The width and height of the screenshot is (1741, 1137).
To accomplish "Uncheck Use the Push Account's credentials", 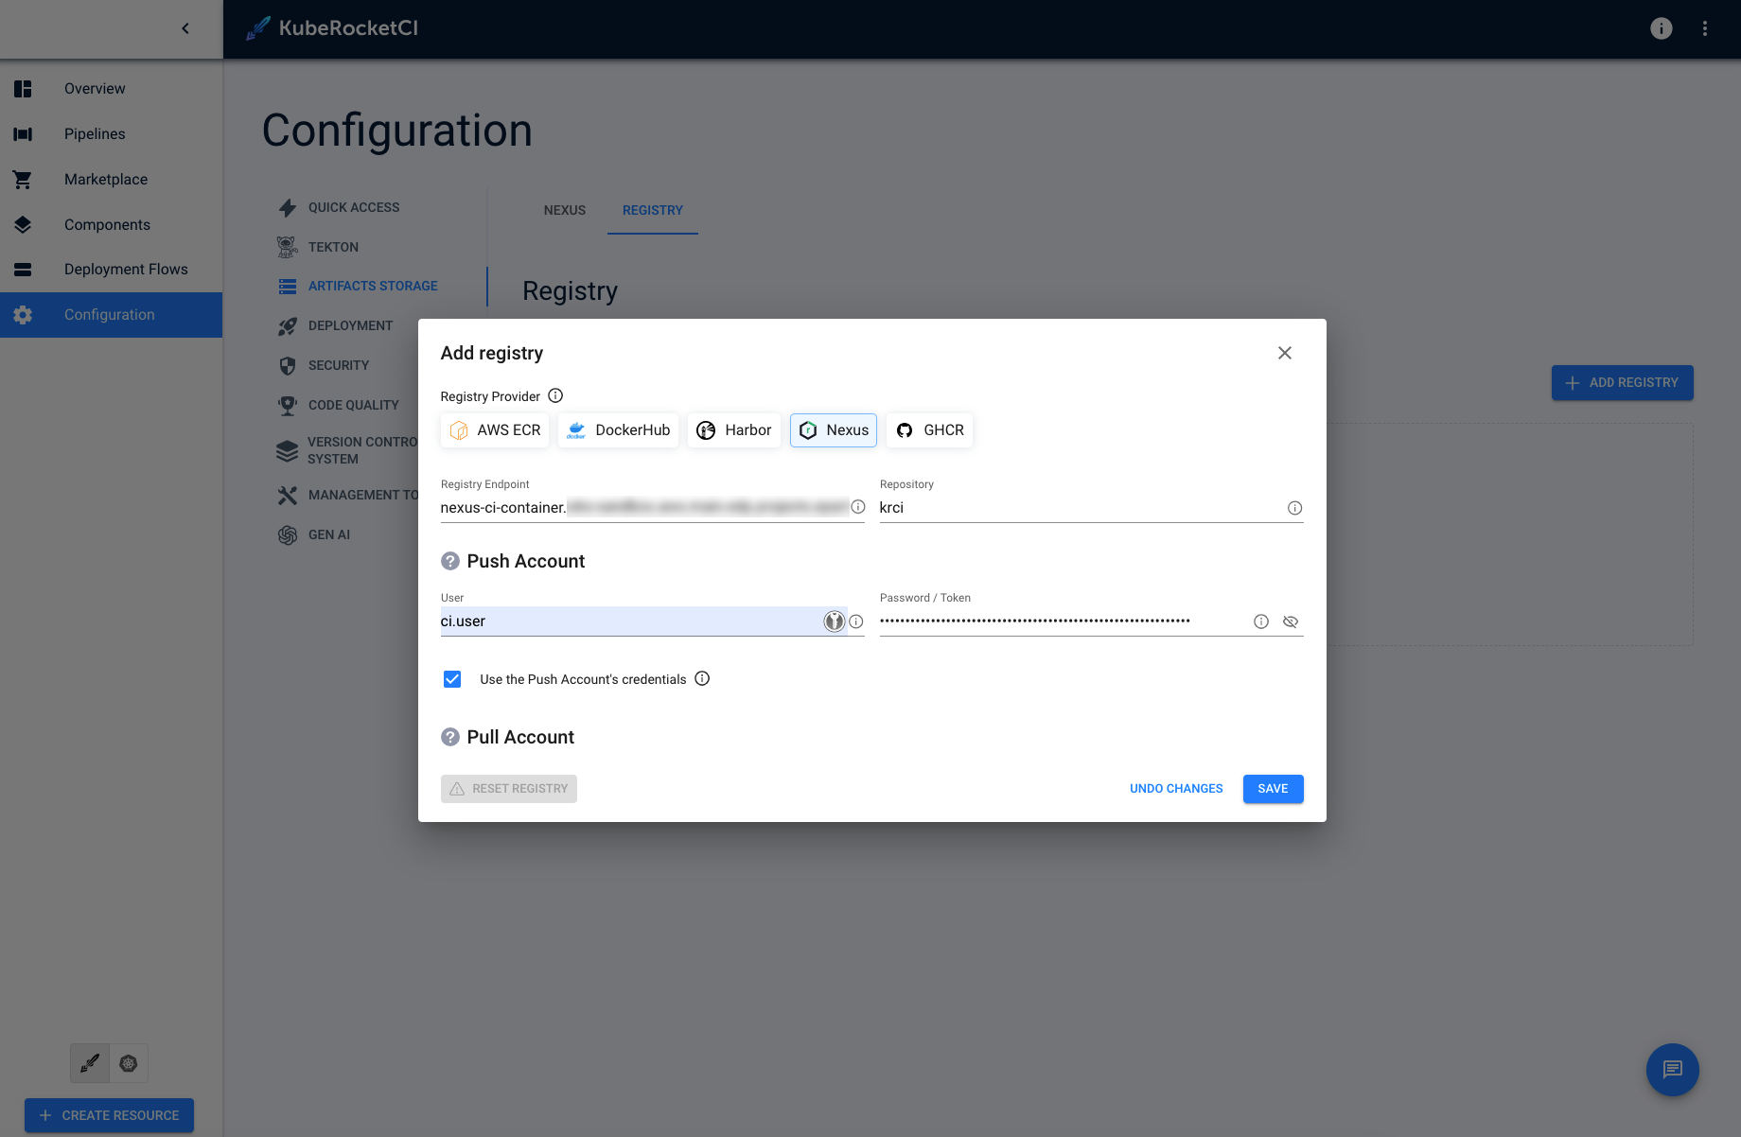I will (452, 678).
